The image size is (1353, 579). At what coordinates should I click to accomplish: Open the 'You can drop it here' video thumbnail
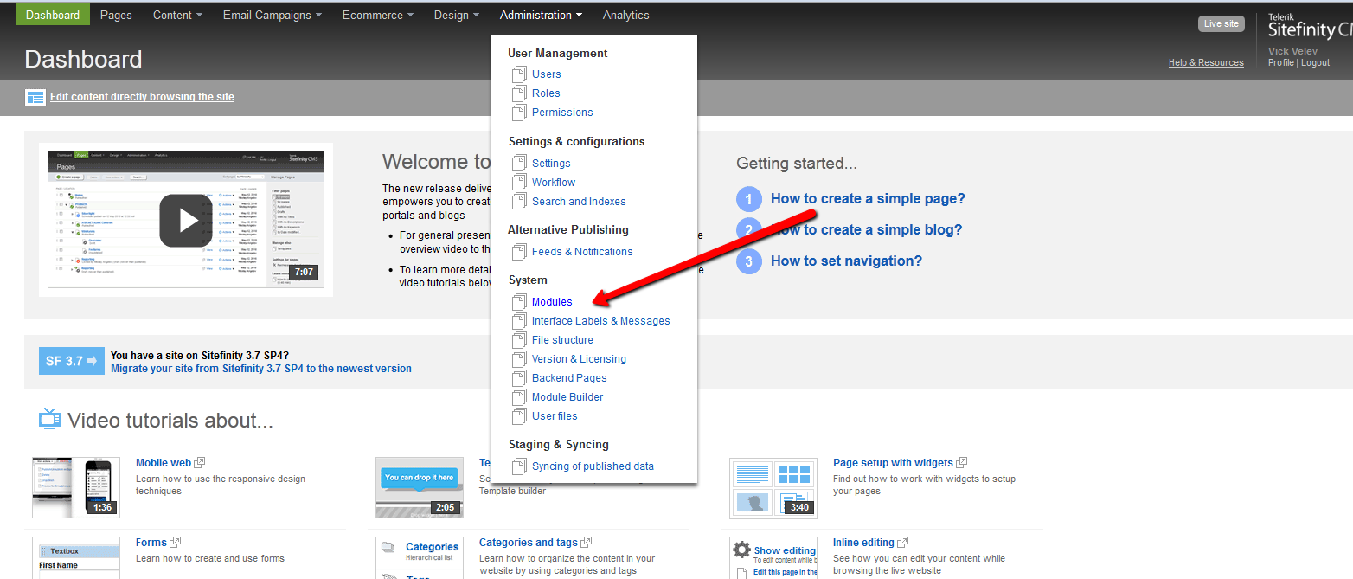tap(420, 487)
